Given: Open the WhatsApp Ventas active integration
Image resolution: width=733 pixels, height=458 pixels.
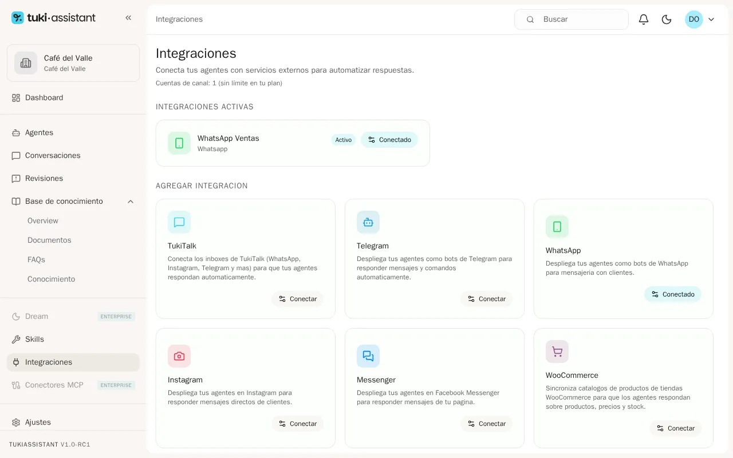Looking at the screenshot, I should coord(293,143).
